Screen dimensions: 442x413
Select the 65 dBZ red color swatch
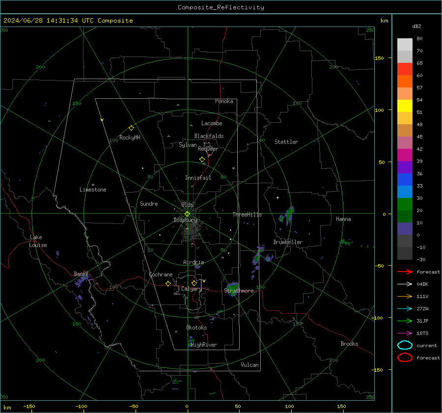(405, 69)
